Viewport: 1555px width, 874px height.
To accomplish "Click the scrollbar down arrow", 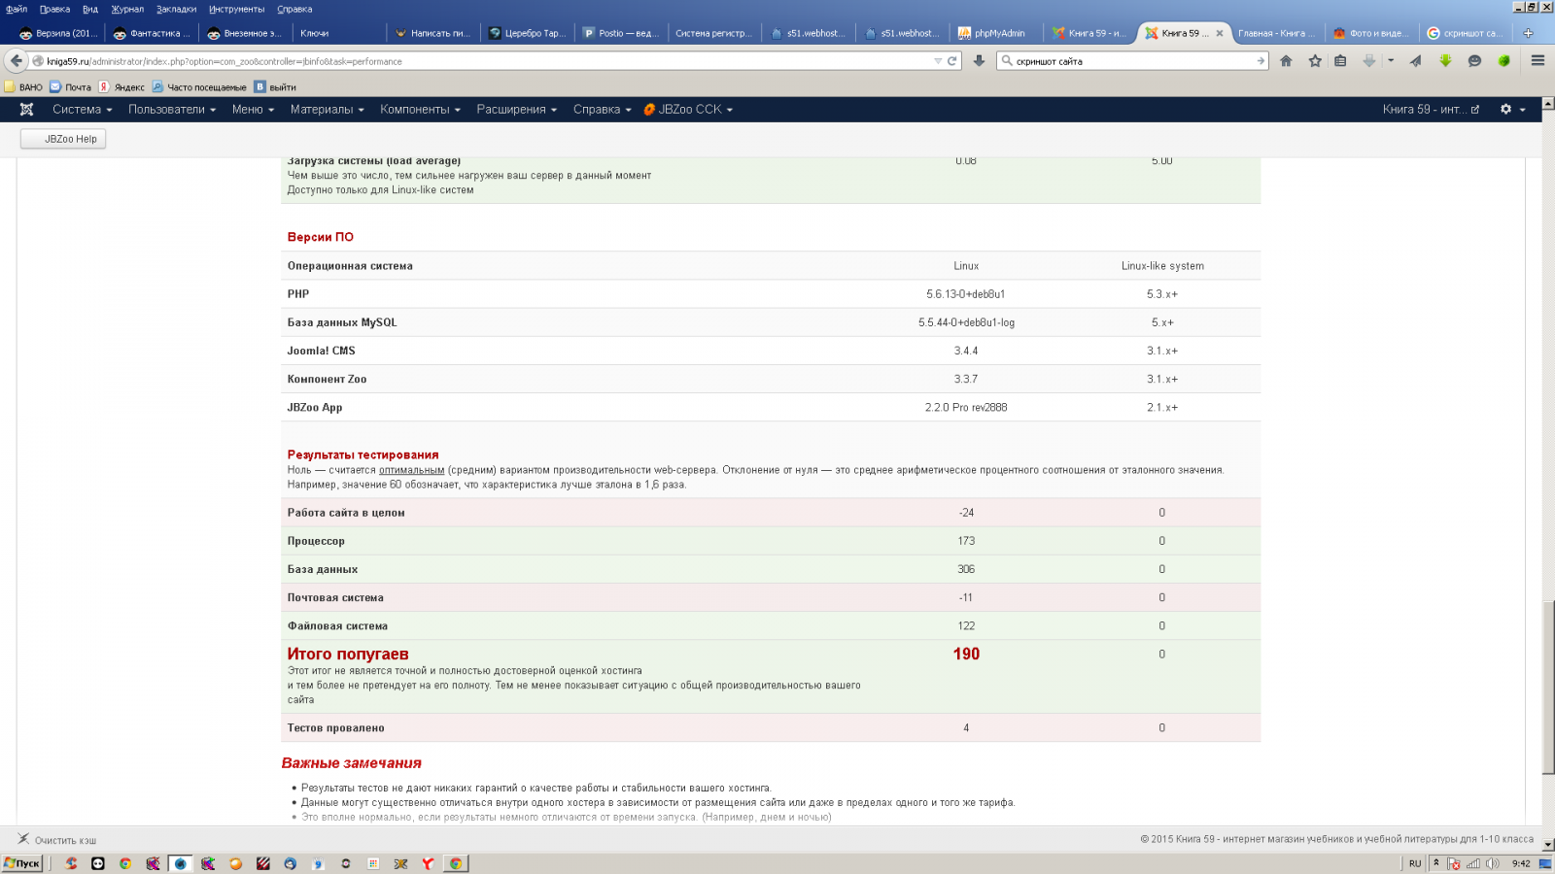I will point(1548,846).
